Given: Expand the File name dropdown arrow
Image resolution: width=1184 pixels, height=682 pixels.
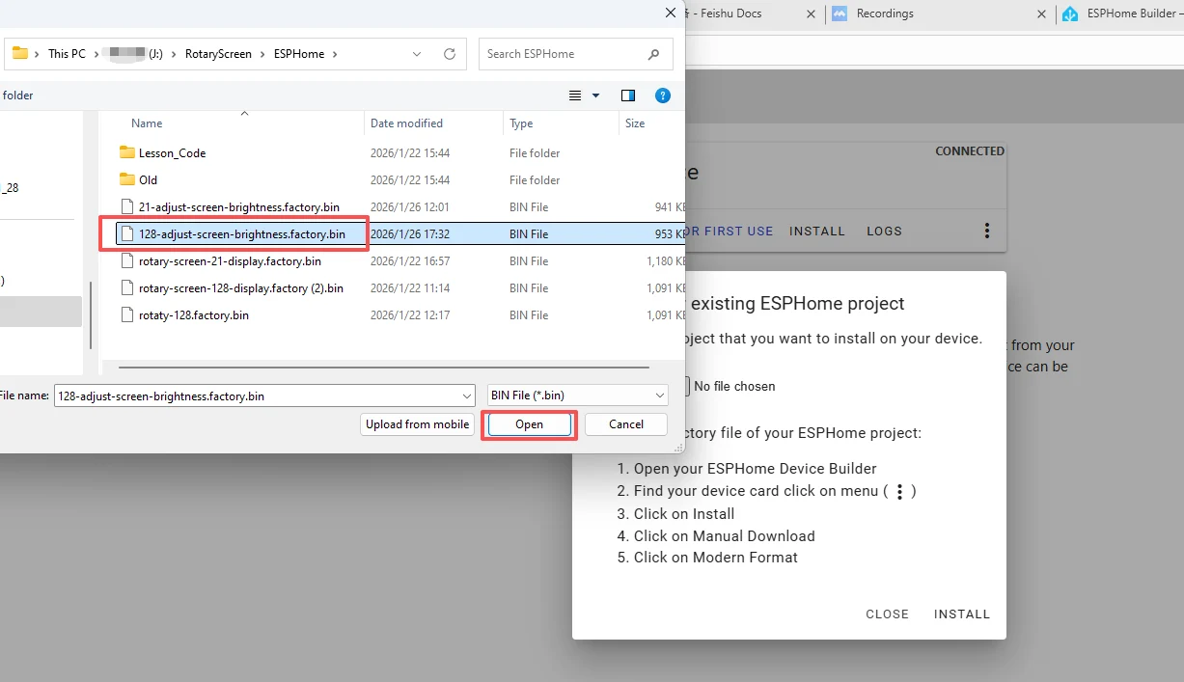Looking at the screenshot, I should pos(467,396).
